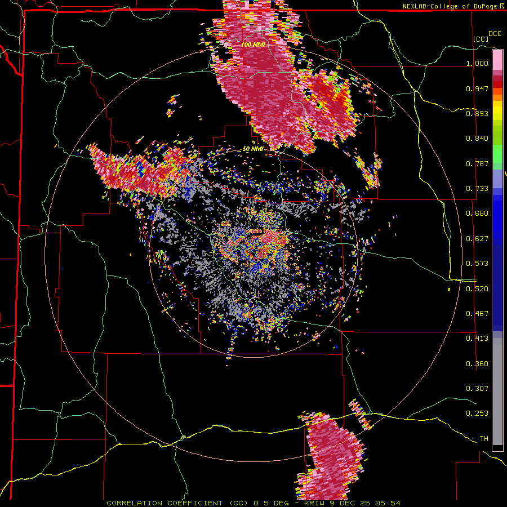This screenshot has width=507, height=507.
Task: Click the 0.947 legend value
Action: point(477,88)
